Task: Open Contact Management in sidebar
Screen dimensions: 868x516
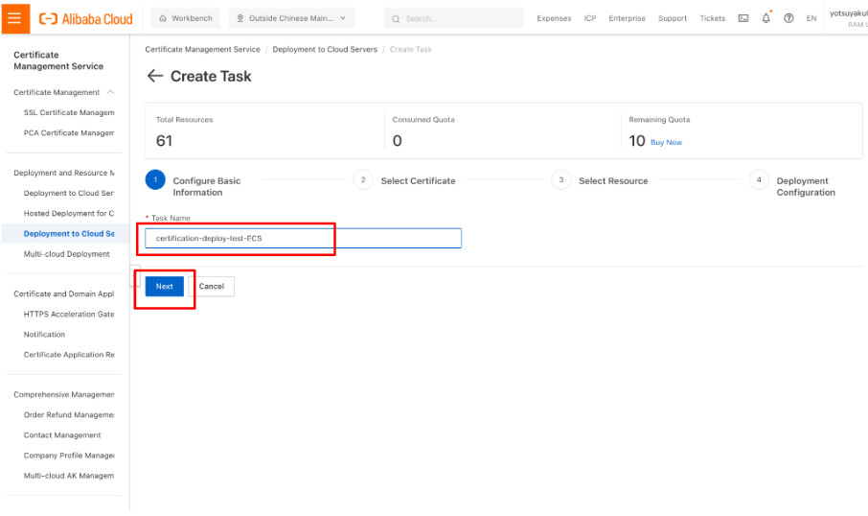Action: tap(62, 435)
